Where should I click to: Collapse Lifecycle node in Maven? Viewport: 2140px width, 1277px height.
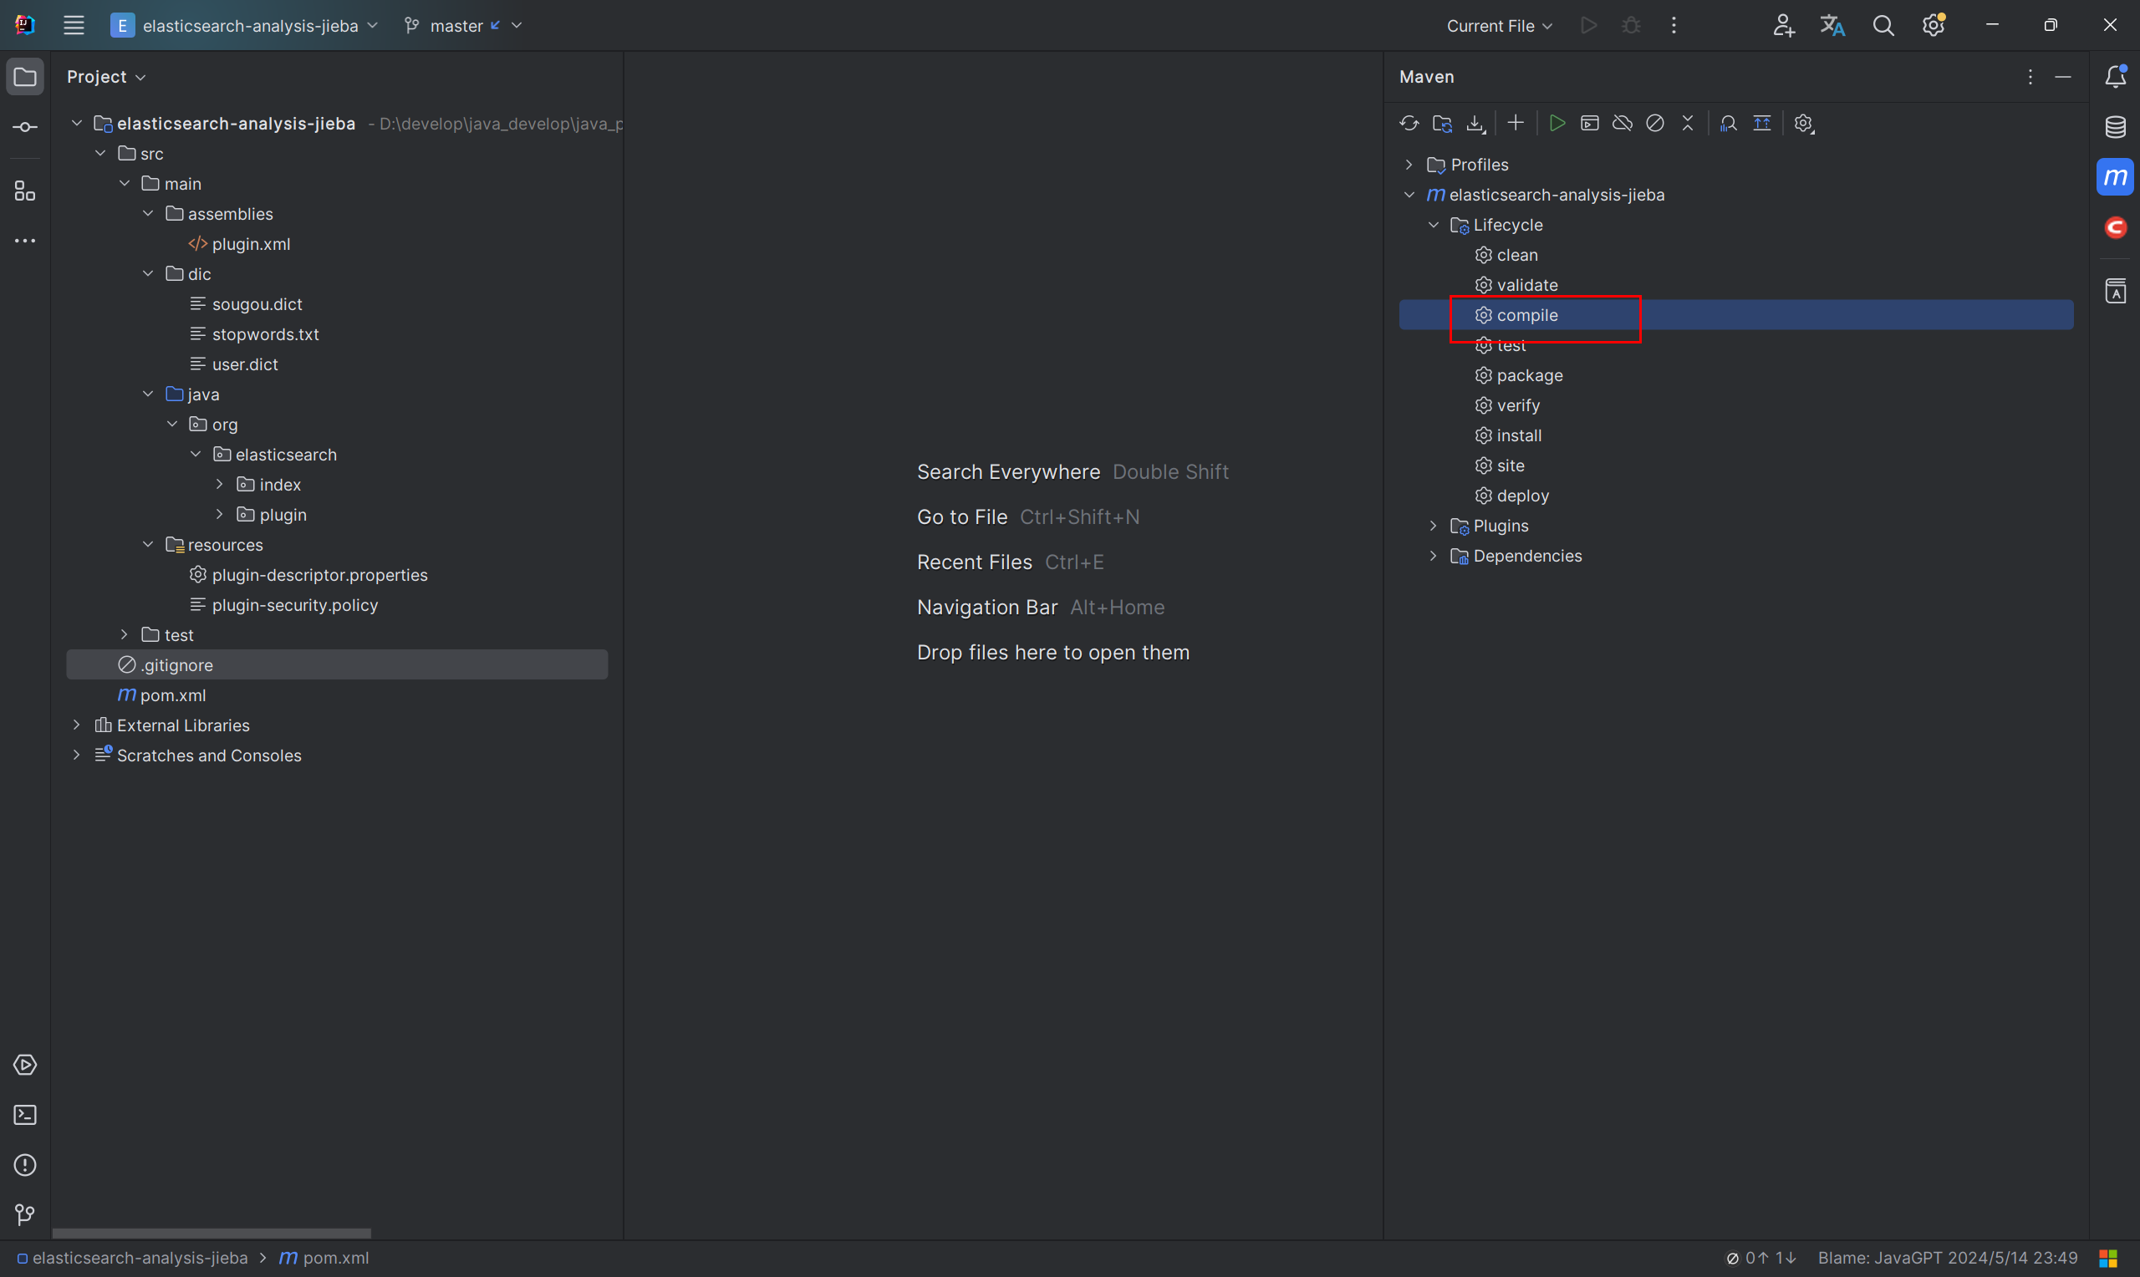pyautogui.click(x=1433, y=225)
